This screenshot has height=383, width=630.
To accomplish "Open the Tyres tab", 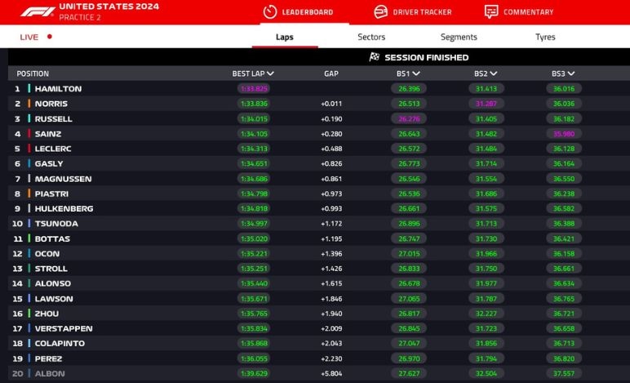I will (x=545, y=37).
